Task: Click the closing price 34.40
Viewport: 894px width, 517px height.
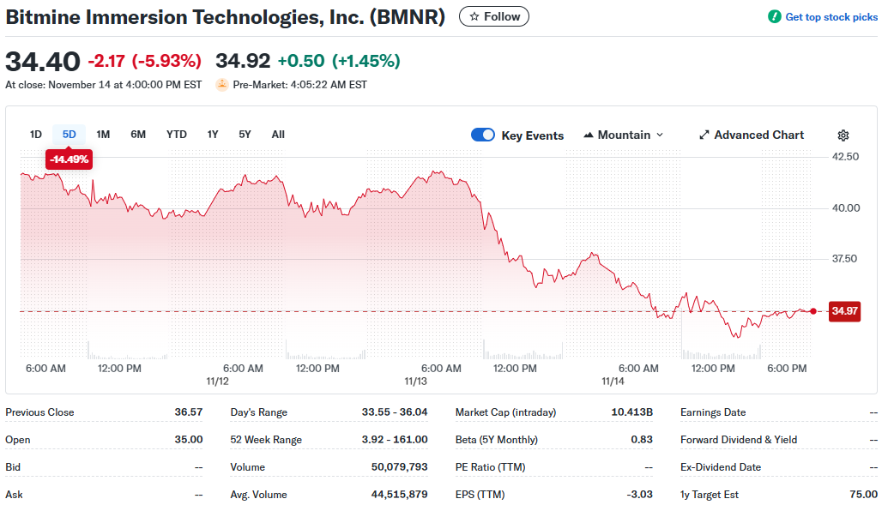Action: click(43, 62)
